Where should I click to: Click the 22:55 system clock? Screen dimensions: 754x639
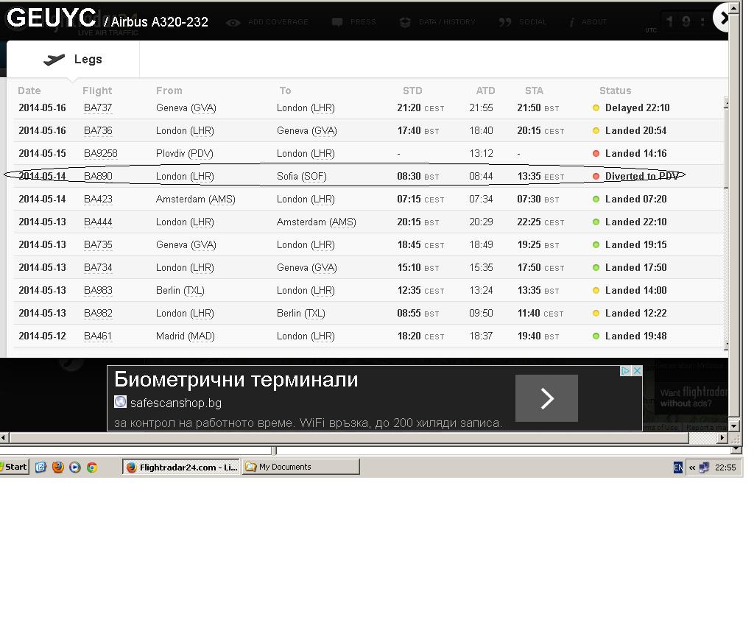click(x=725, y=467)
